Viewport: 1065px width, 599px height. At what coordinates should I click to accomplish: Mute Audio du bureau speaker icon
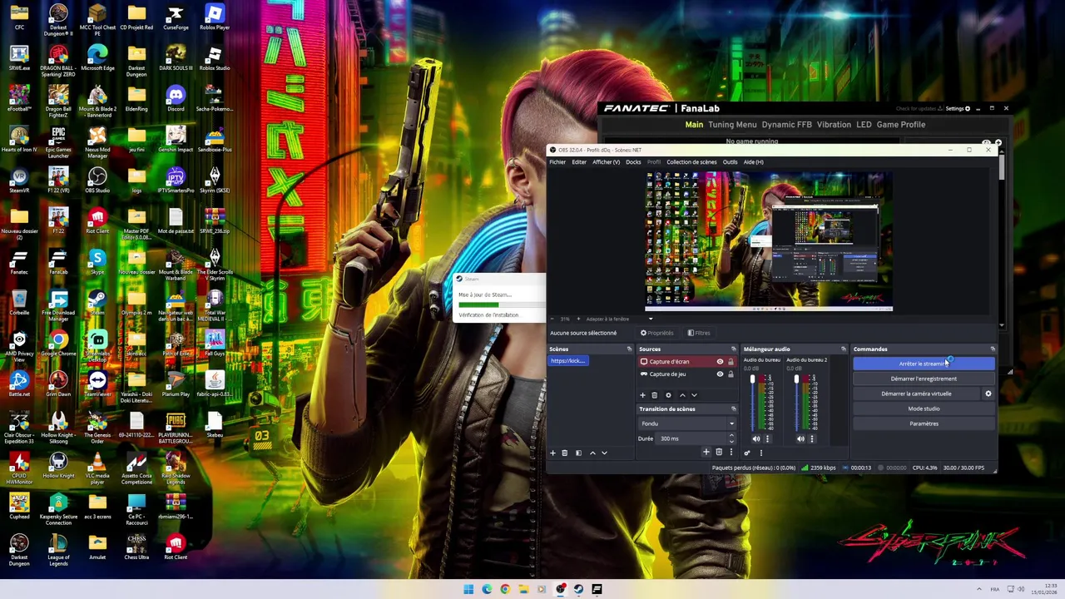pyautogui.click(x=756, y=438)
